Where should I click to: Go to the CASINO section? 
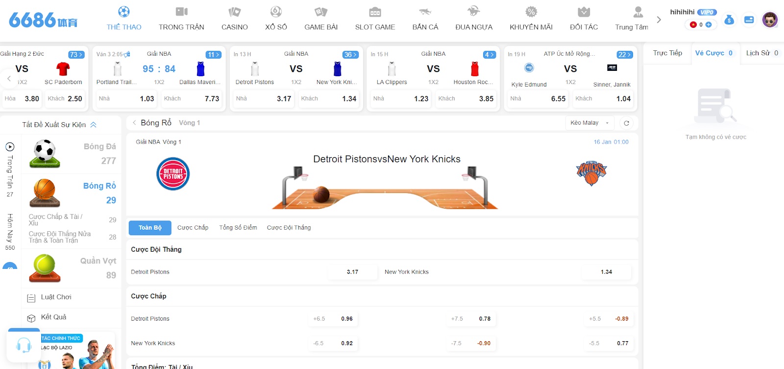point(235,19)
